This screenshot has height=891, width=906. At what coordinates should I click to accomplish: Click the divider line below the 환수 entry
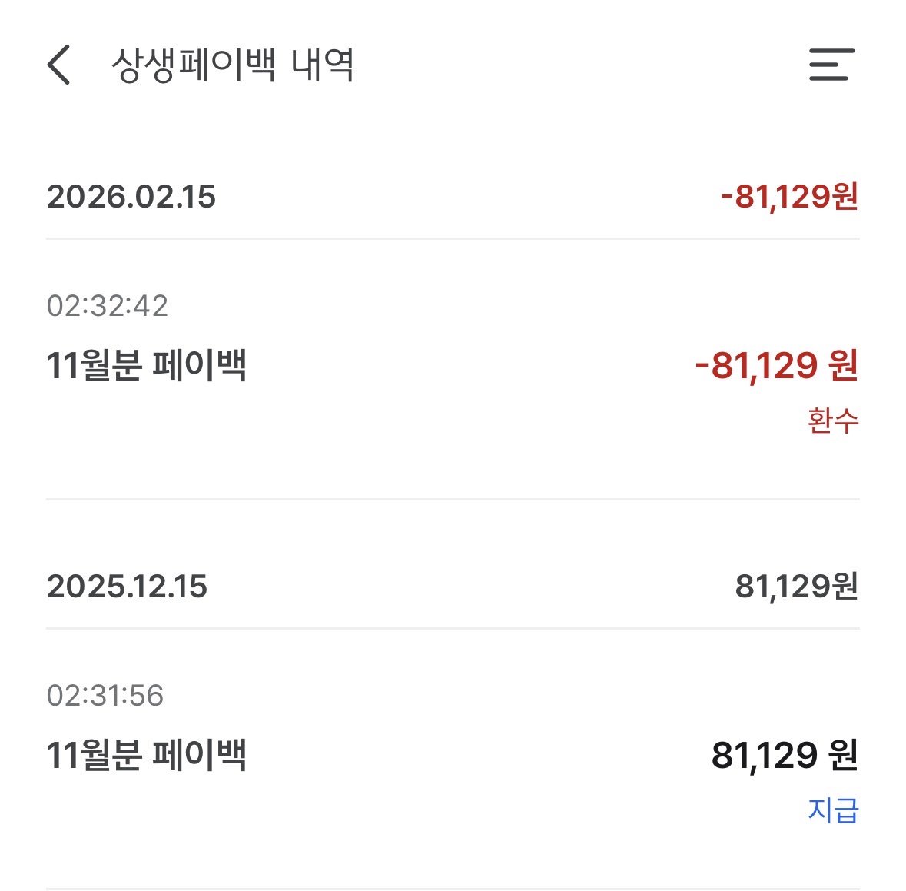tap(453, 499)
